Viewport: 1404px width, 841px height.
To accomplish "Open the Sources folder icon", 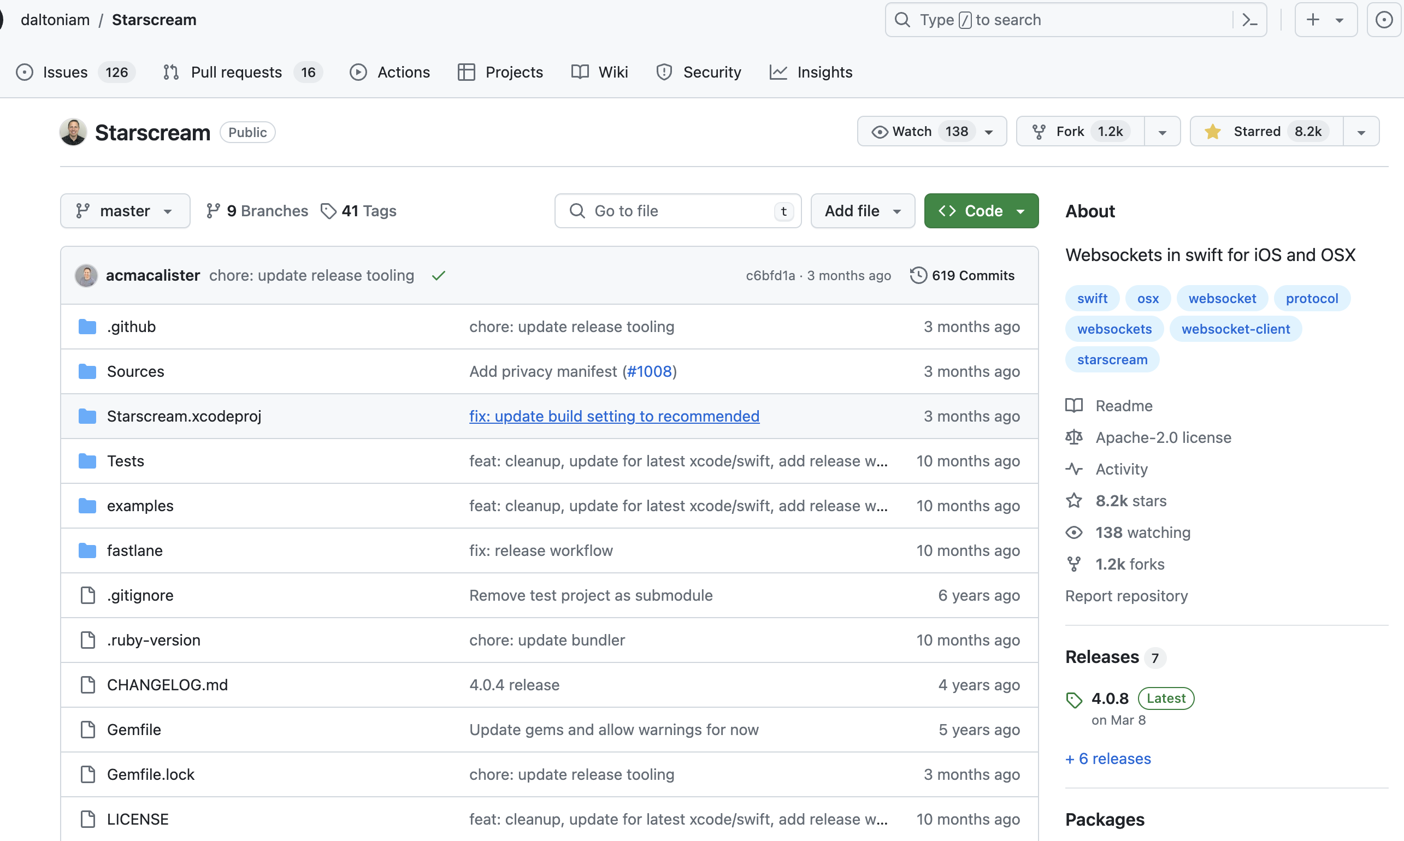I will [x=88, y=371].
